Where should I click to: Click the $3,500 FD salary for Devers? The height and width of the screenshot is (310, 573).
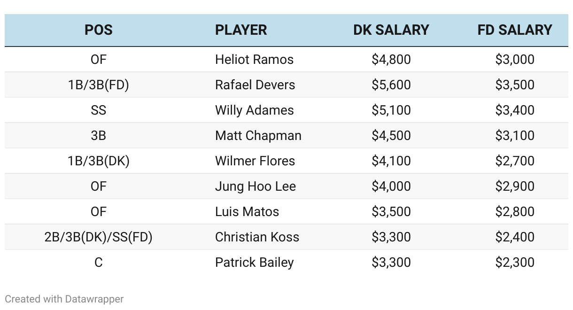515,85
